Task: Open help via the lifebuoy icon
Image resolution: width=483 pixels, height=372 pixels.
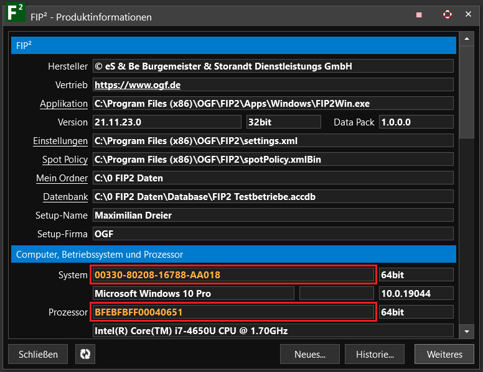Action: [447, 14]
